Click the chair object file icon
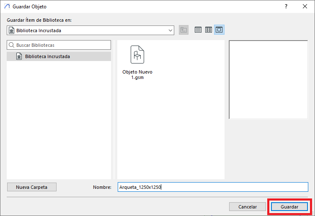Image resolution: width=315 pixels, height=216 pixels. tap(137, 55)
